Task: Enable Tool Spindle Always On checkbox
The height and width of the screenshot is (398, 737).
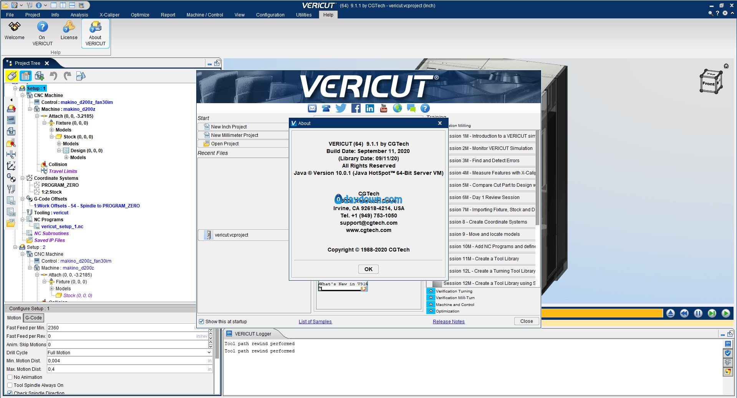Action: coord(10,385)
